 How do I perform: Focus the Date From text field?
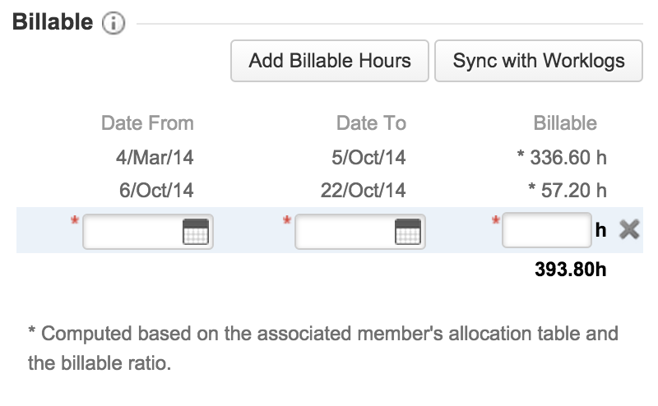[x=133, y=233]
